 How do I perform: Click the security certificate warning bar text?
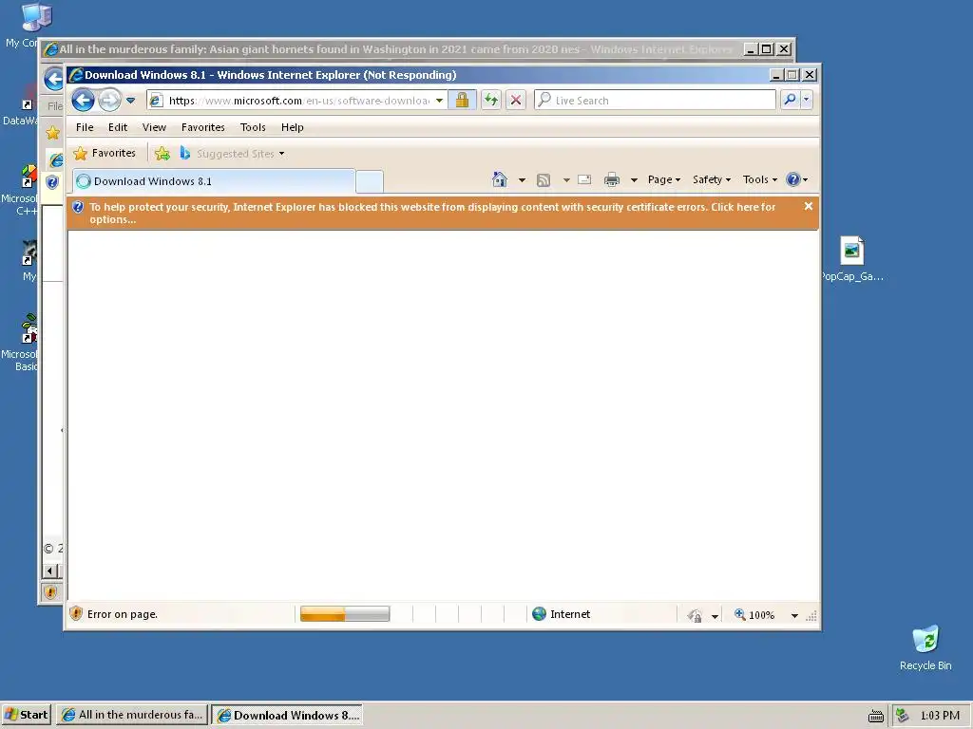coord(432,213)
